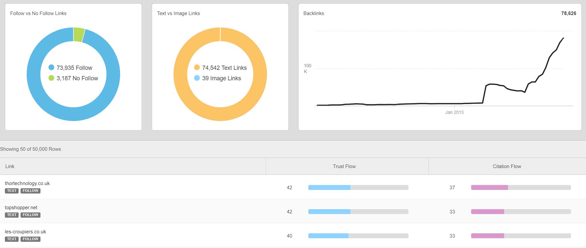This screenshot has height=248, width=586.
Task: Click Citation Flow bar for topshopper.net
Action: [x=521, y=212]
